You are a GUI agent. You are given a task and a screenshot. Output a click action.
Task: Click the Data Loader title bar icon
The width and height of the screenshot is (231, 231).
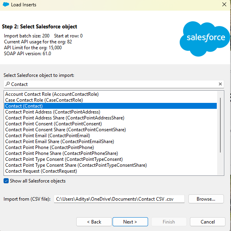coord(6,4)
